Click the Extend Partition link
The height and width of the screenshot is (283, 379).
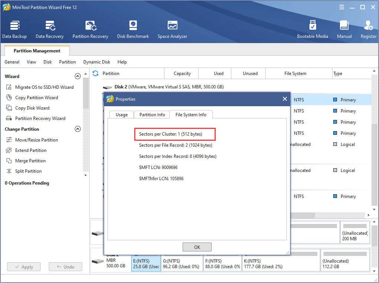point(31,150)
